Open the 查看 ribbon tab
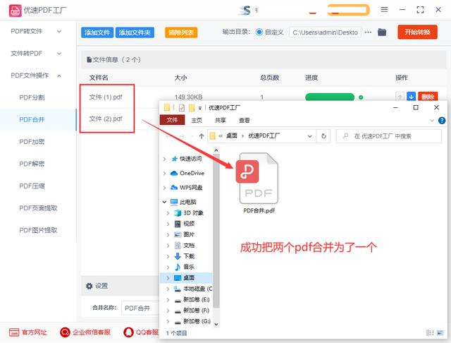Viewport: 451px width, 343px height. click(x=245, y=121)
